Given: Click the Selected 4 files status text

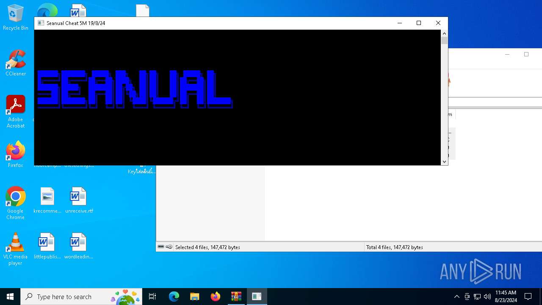Looking at the screenshot, I should coord(207,247).
